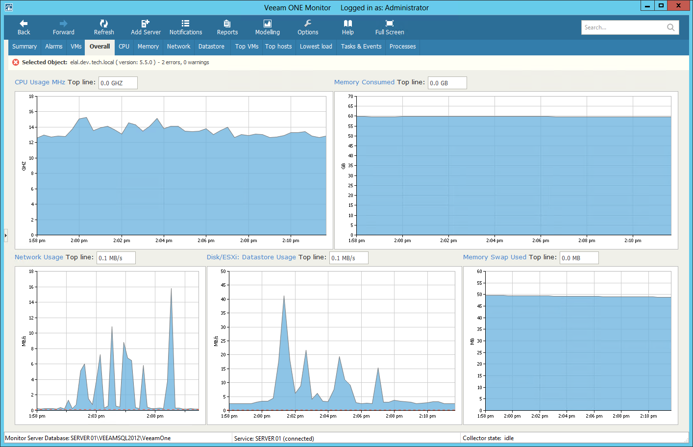Click the Veeam ONE app icon in title bar
Viewport: 693px width, 447px height.
(8, 7)
